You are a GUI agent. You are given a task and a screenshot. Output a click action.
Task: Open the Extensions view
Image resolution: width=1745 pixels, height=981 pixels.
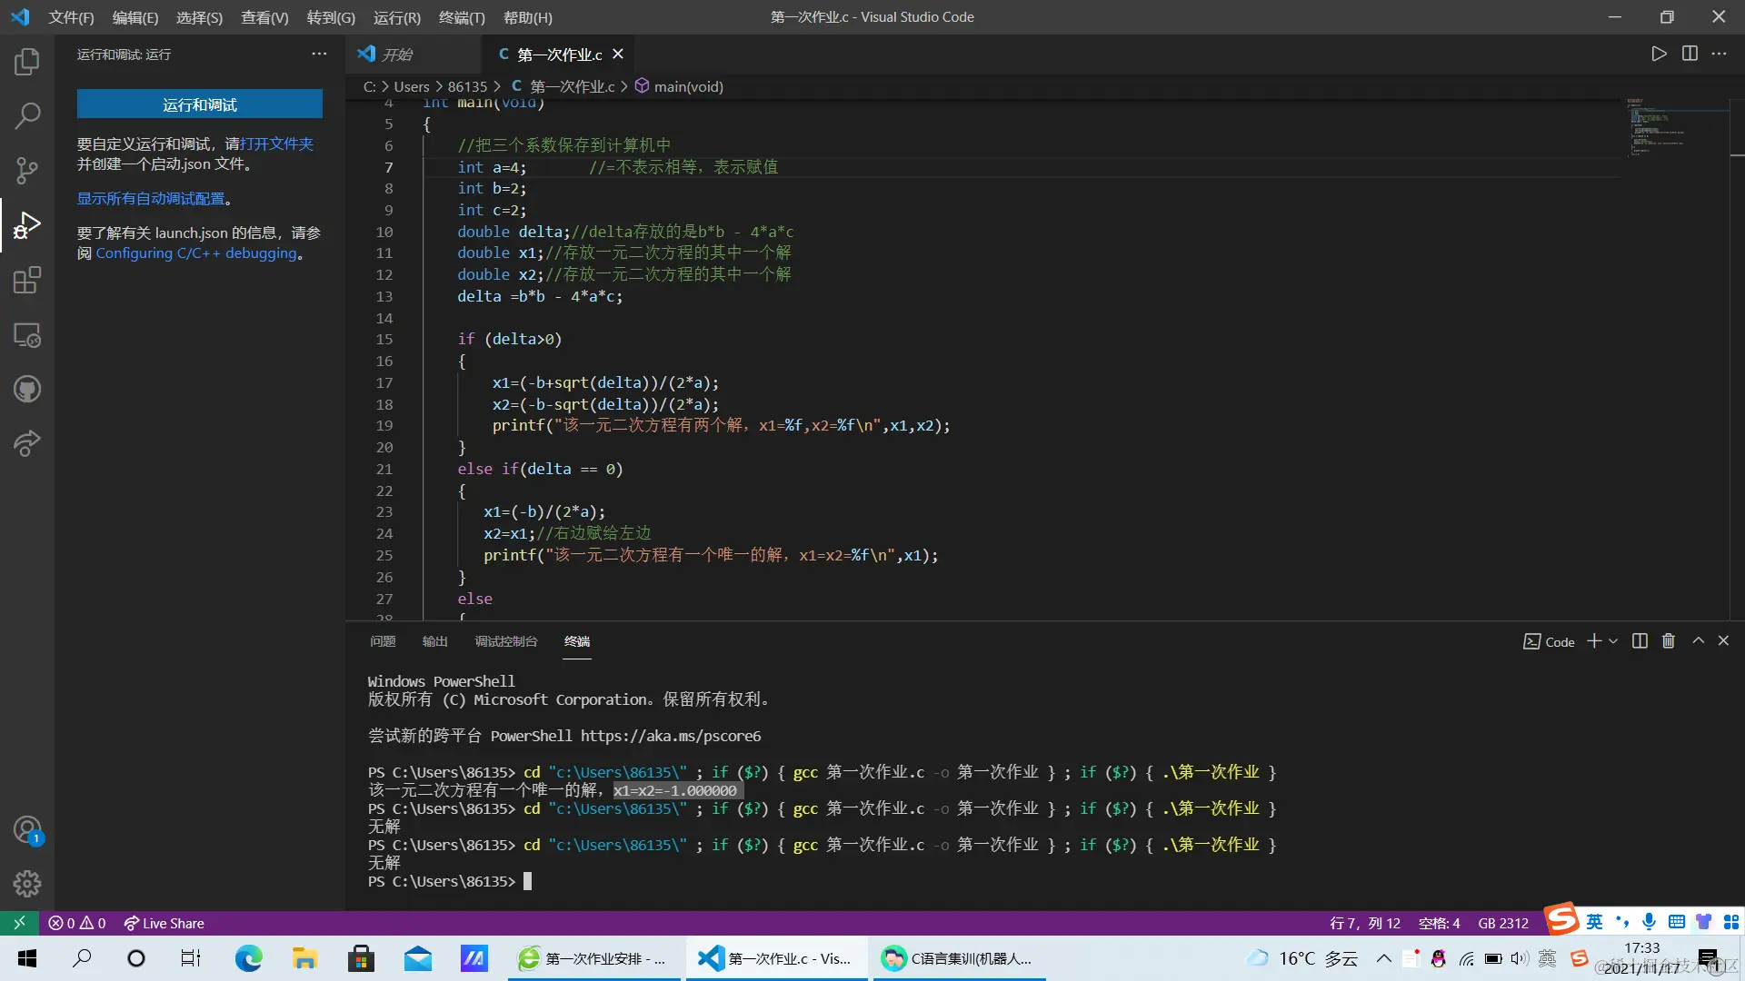(x=27, y=280)
